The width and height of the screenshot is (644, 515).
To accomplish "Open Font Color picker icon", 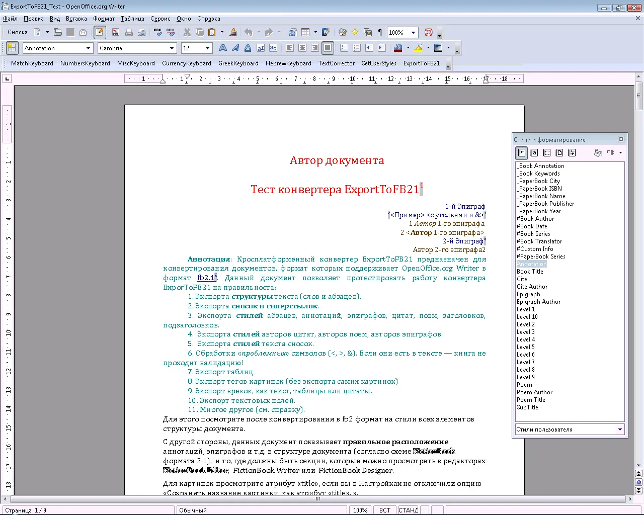I will point(398,48).
